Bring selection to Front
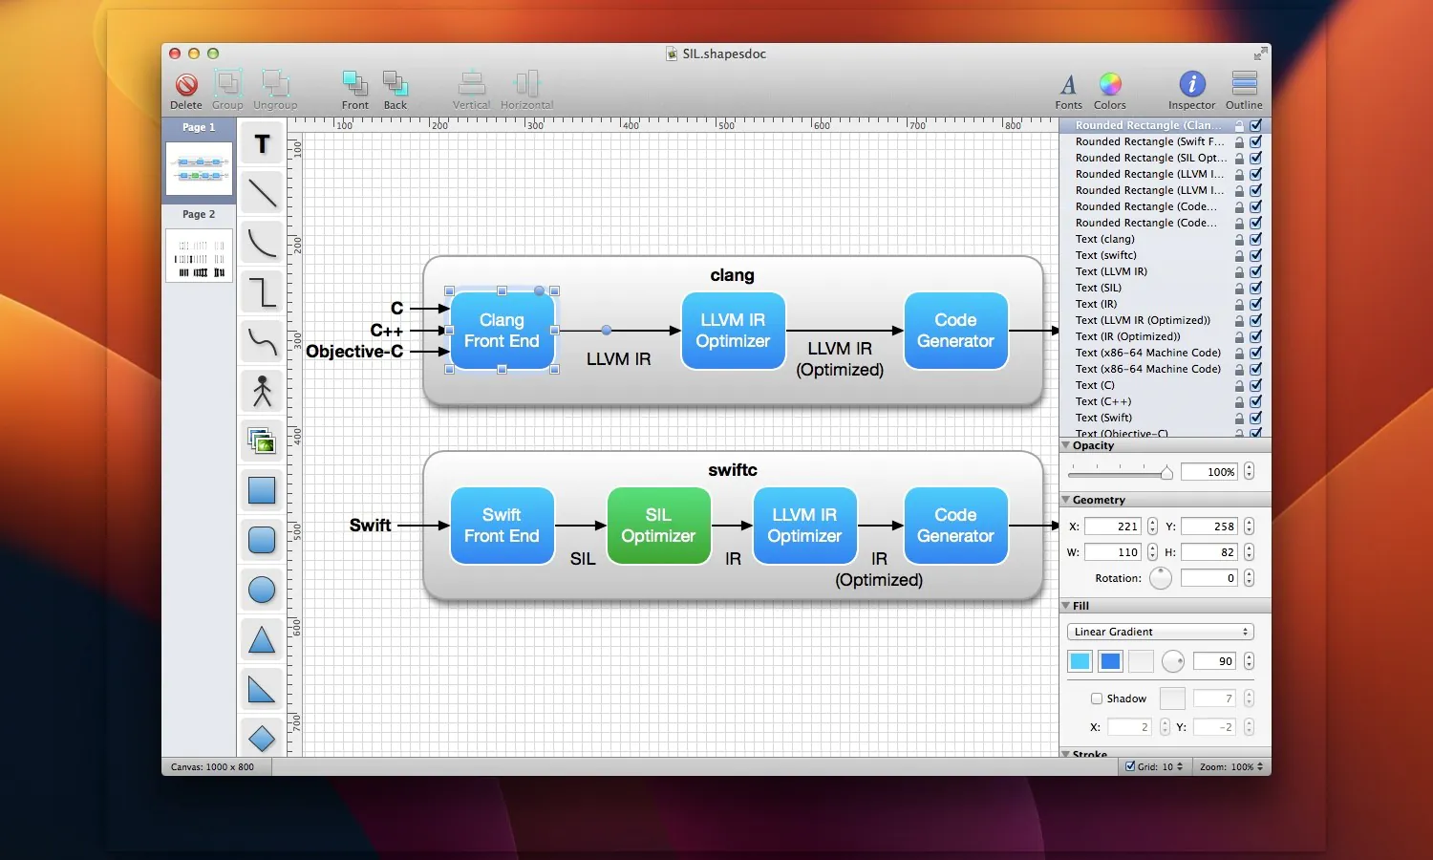The width and height of the screenshot is (1433, 860). pos(354,91)
